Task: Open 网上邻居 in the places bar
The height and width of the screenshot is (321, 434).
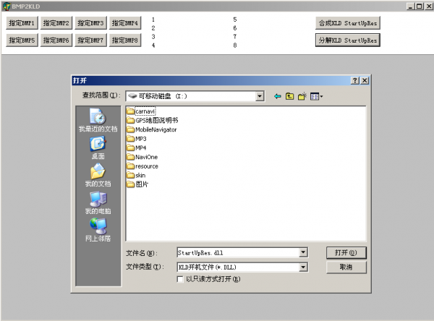Action: point(98,231)
